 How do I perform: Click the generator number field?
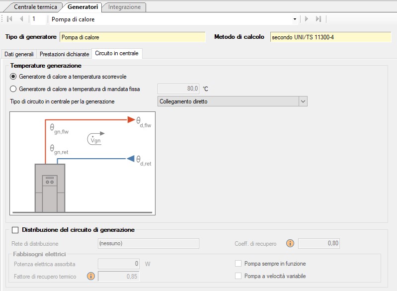tap(39, 19)
